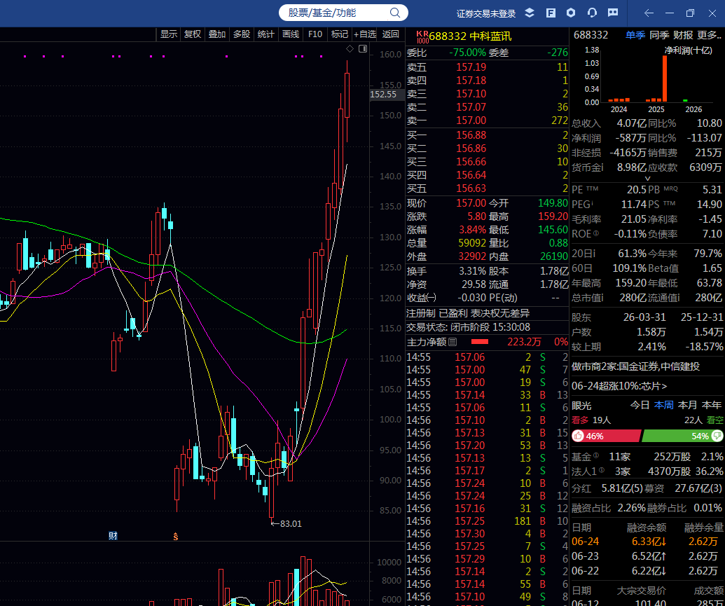The height and width of the screenshot is (606, 725).
Task: Select 本月 in 眼光 poll
Action: [x=687, y=405]
